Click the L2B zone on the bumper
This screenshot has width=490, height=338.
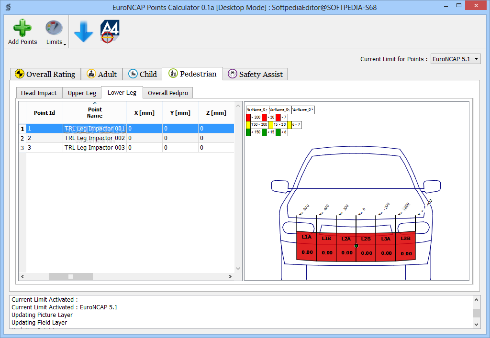366,248
